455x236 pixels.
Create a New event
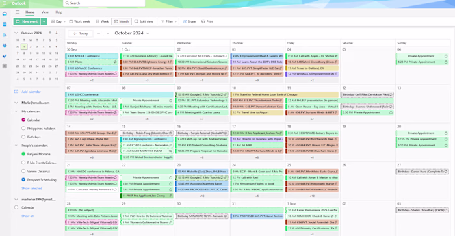(27, 21)
